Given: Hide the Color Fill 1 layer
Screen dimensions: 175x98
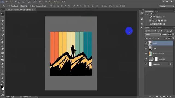Looking at the screenshot, I should (x=146, y=59).
